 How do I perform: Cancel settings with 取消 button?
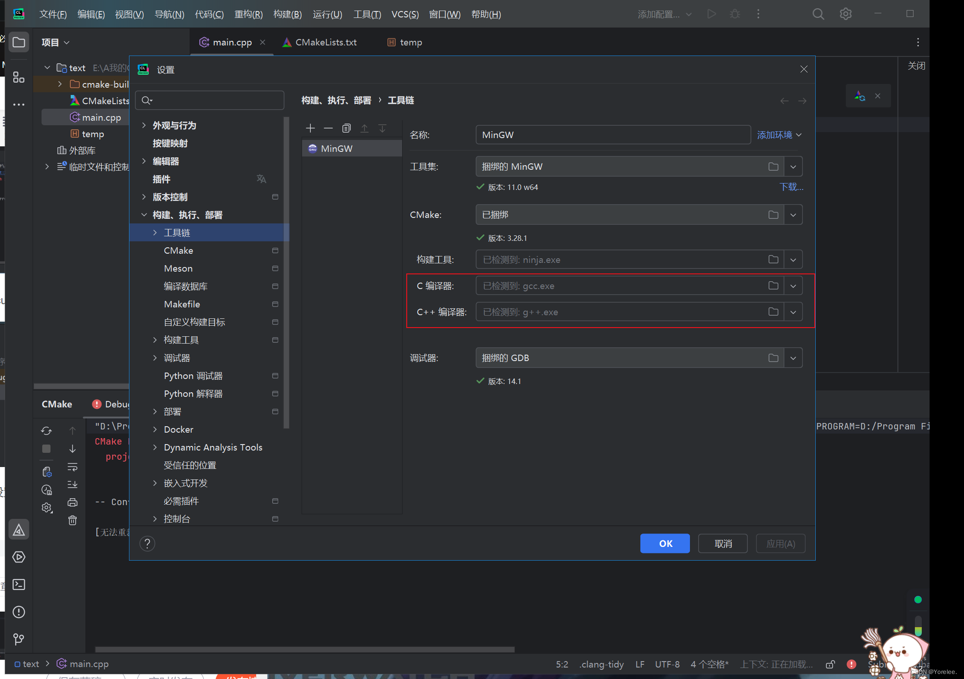[723, 544]
